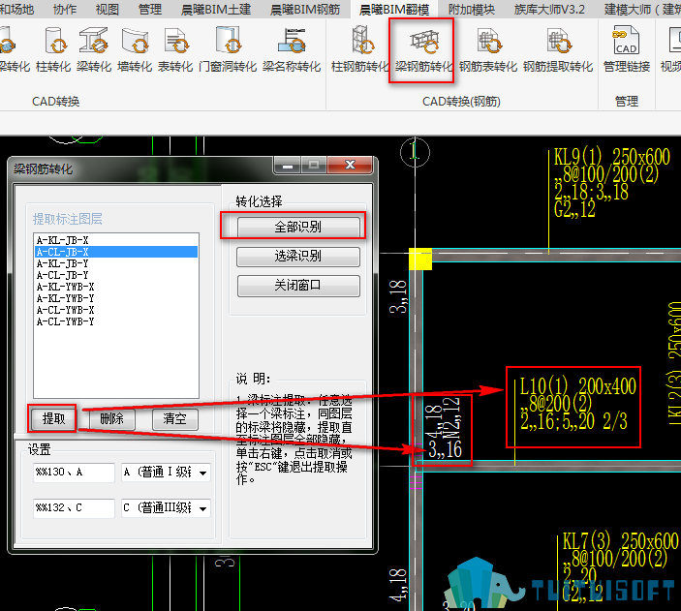
Task: Click the 柱转化 column conversion icon
Action: [x=53, y=49]
